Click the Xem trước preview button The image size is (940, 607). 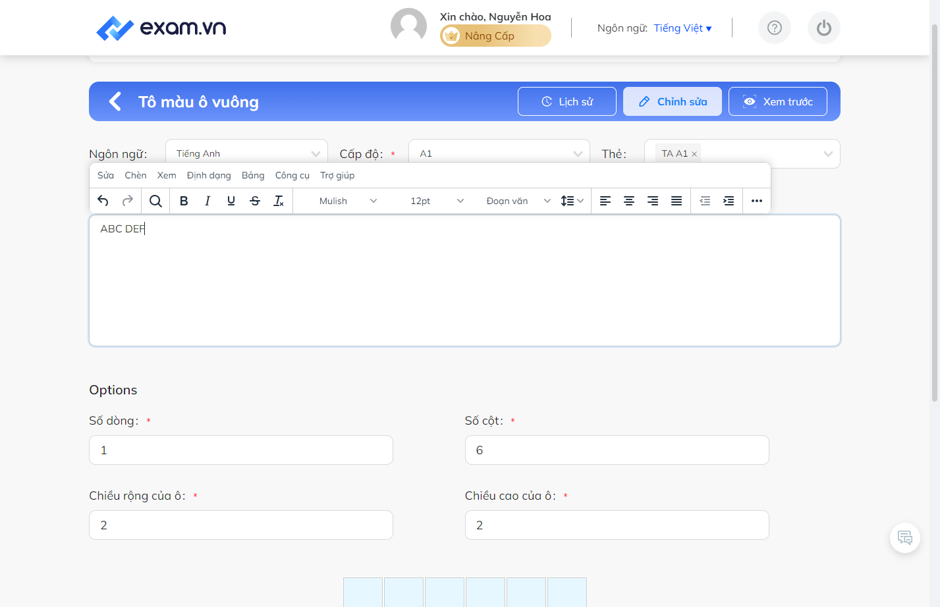pos(778,101)
